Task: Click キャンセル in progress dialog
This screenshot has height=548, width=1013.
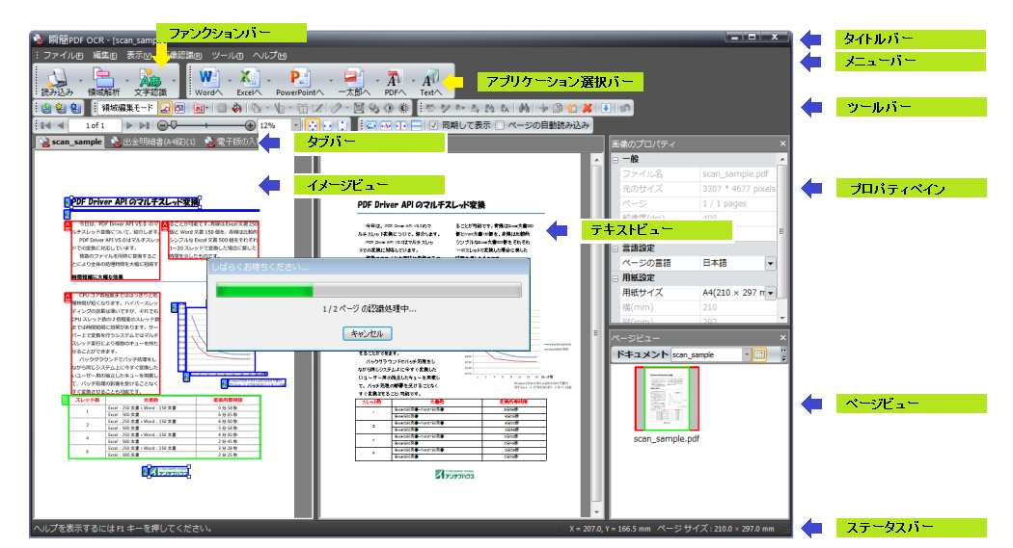Action: [367, 333]
